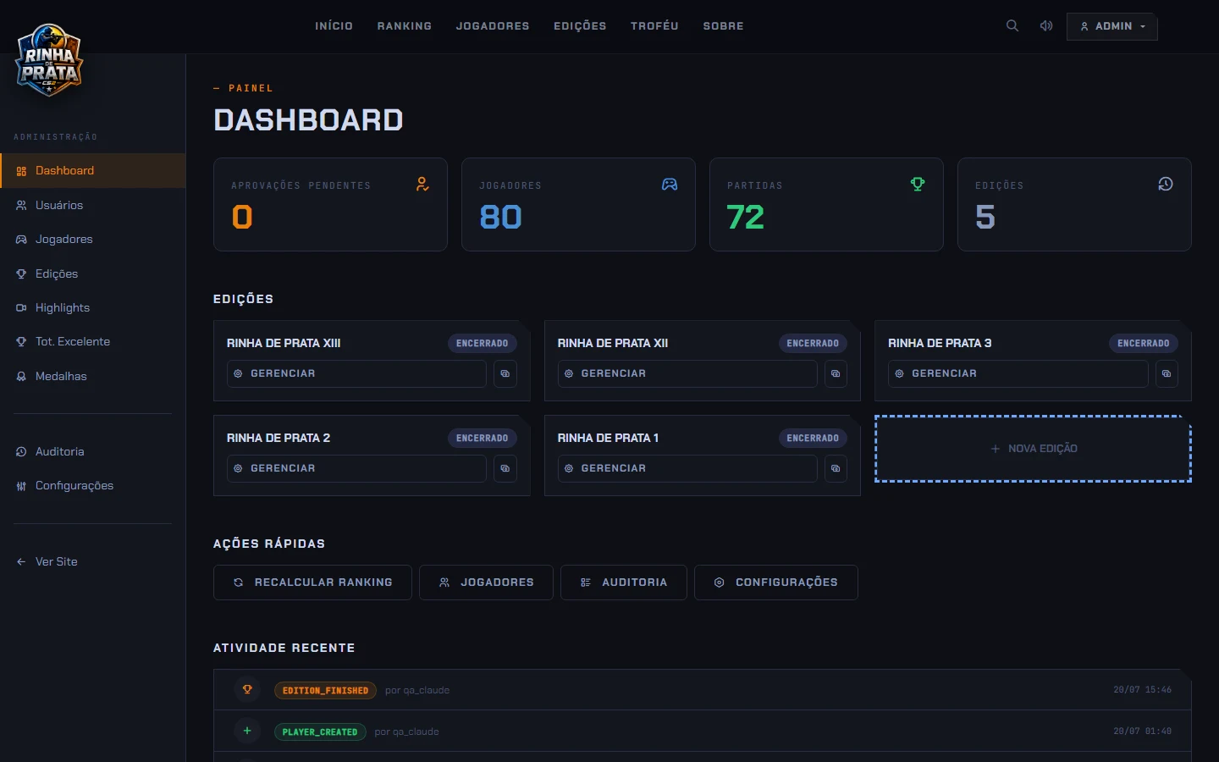Manage Rinha de Prata 3 edition
The image size is (1219, 762).
(x=1018, y=373)
